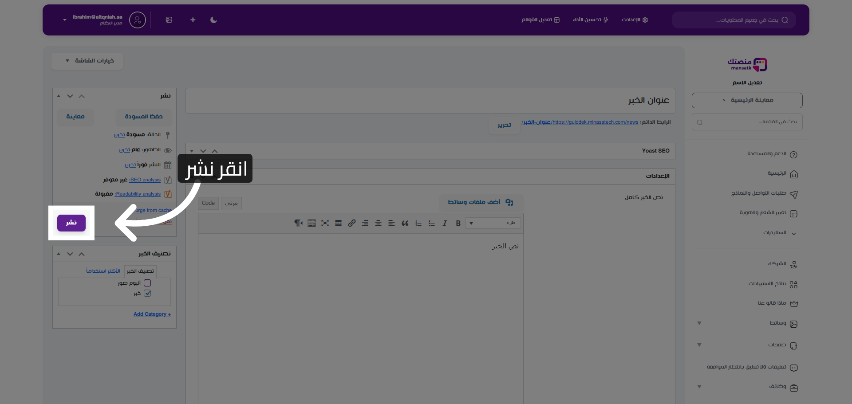Viewport: 852px width, 404px height.
Task: Select the Bold formatting icon in editor toolbar
Action: [458, 223]
